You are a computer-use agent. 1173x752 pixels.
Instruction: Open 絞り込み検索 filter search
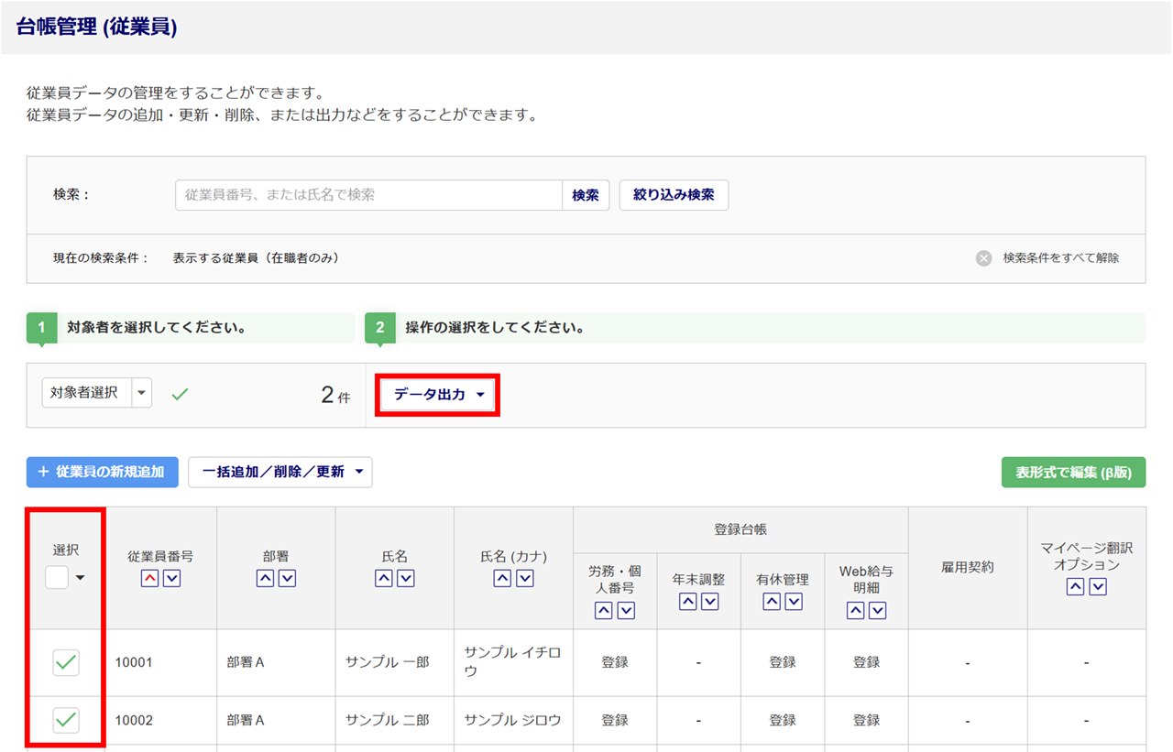pos(674,195)
